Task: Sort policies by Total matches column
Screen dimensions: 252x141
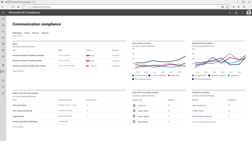Action: [x=92, y=100]
